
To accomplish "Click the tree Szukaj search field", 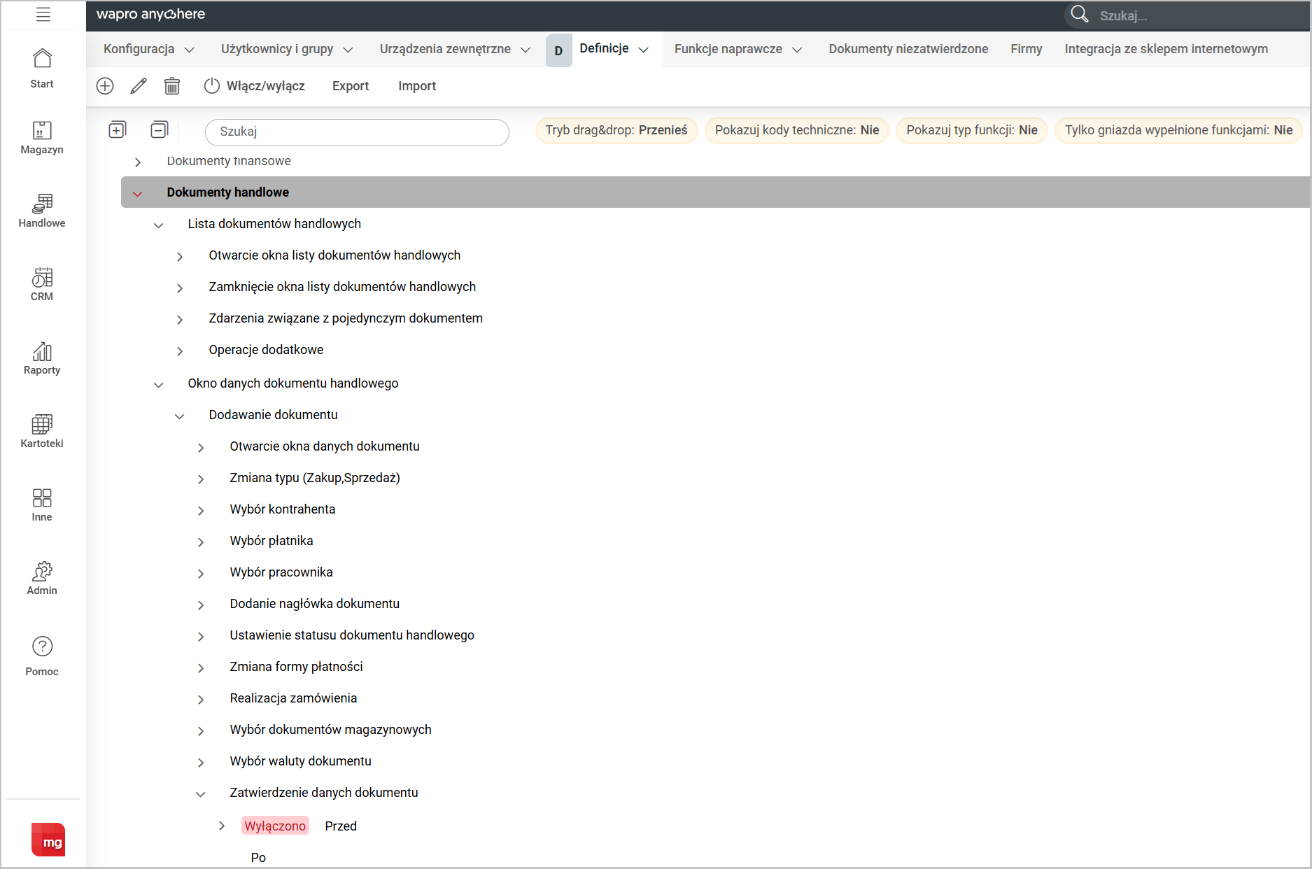I will pos(357,132).
